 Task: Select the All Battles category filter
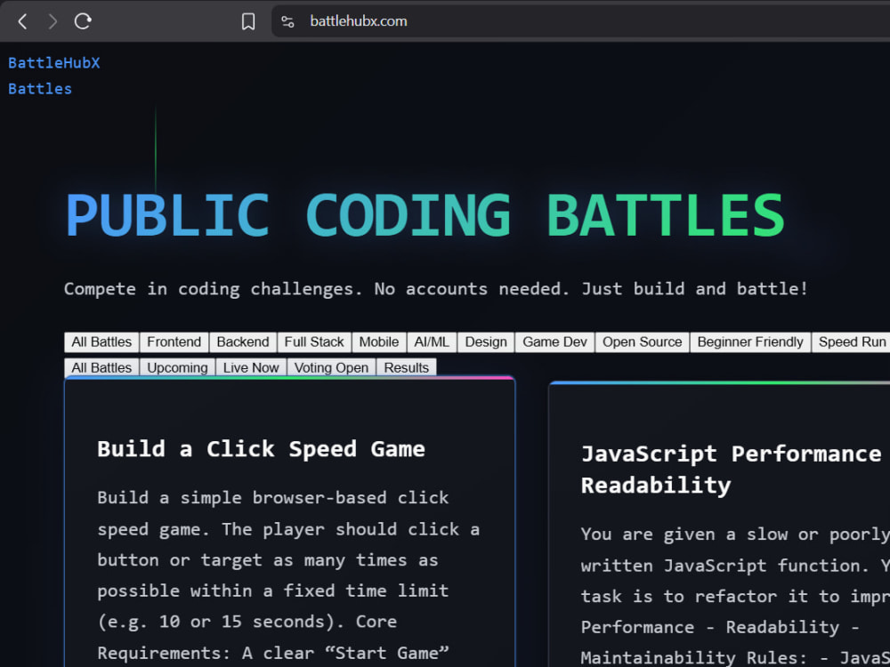[x=101, y=342]
